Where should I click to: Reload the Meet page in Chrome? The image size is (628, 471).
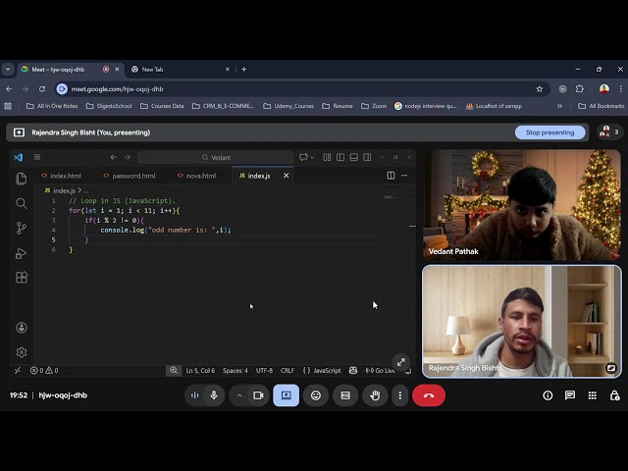41,89
